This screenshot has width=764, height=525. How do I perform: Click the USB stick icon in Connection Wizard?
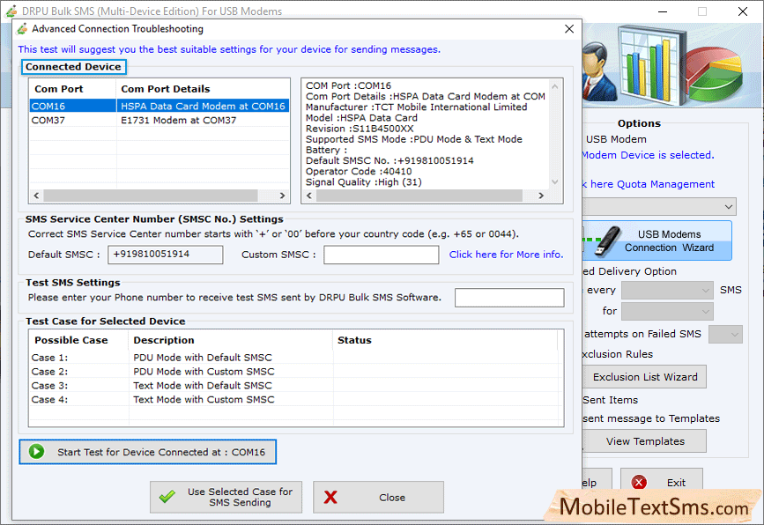coord(606,240)
